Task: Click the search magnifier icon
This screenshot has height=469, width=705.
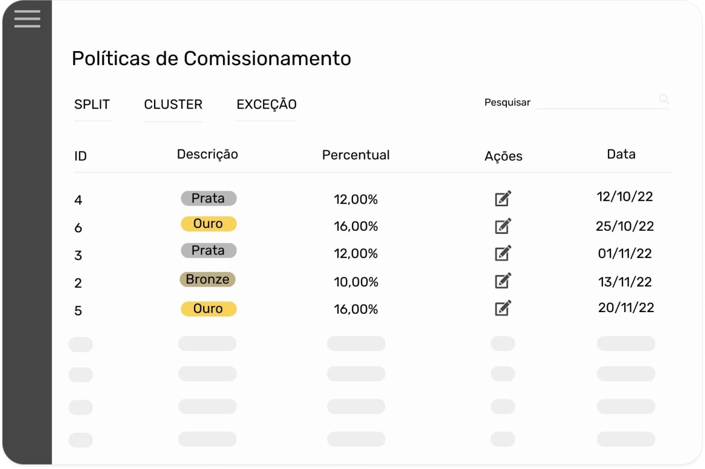Action: (664, 99)
